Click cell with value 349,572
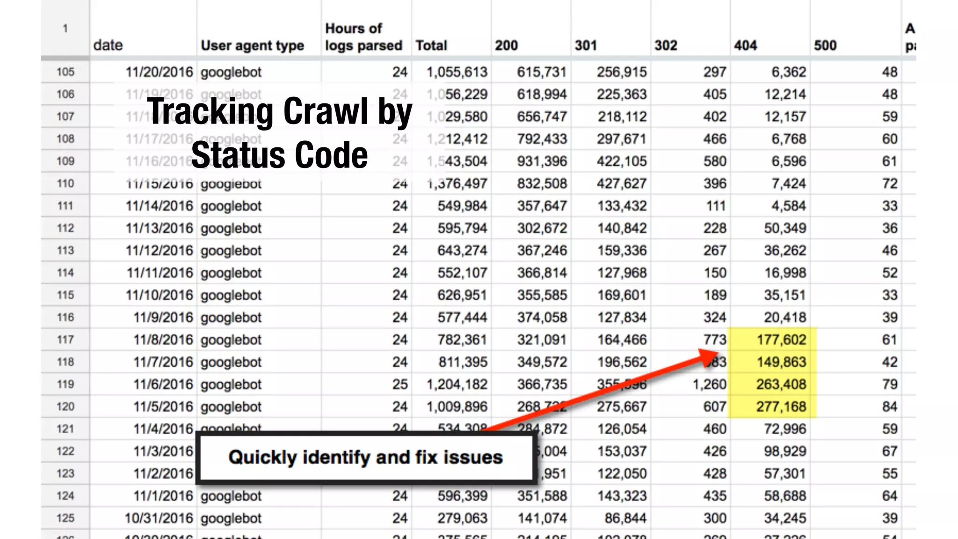 click(x=531, y=362)
